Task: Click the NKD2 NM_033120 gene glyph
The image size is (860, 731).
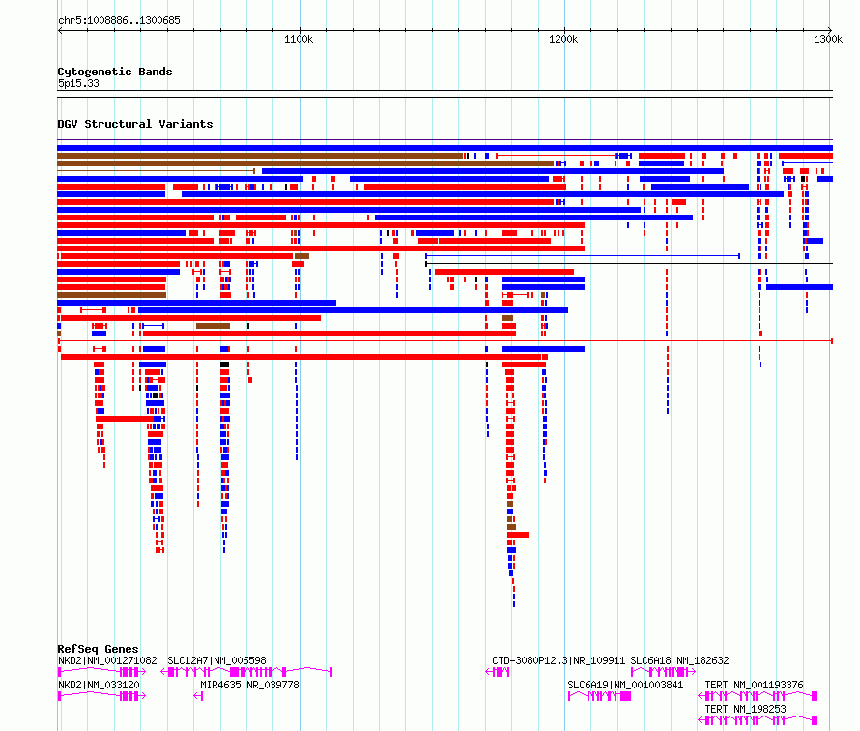Action: pos(102,696)
